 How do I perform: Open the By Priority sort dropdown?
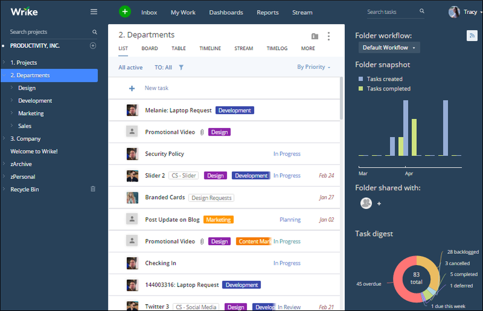313,67
